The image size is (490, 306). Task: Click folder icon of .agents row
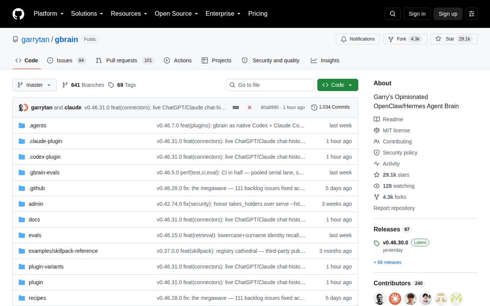coord(22,125)
